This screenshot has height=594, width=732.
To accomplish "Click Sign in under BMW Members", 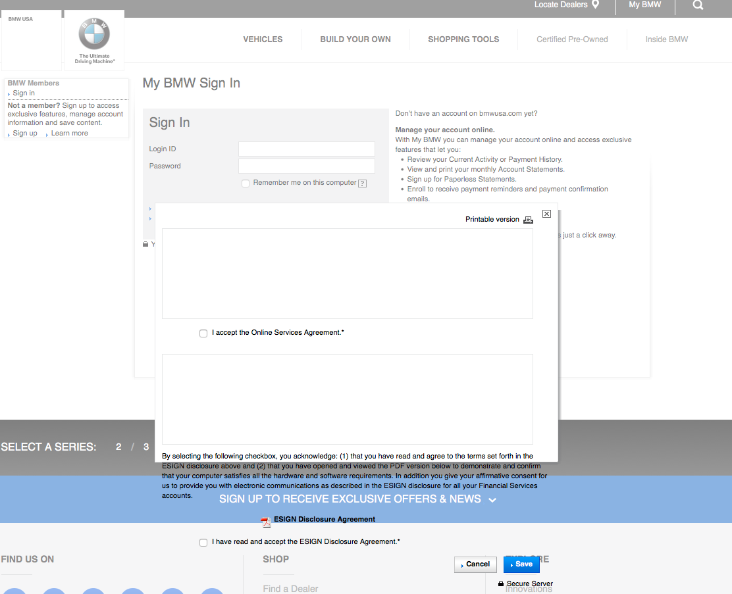I will point(24,93).
